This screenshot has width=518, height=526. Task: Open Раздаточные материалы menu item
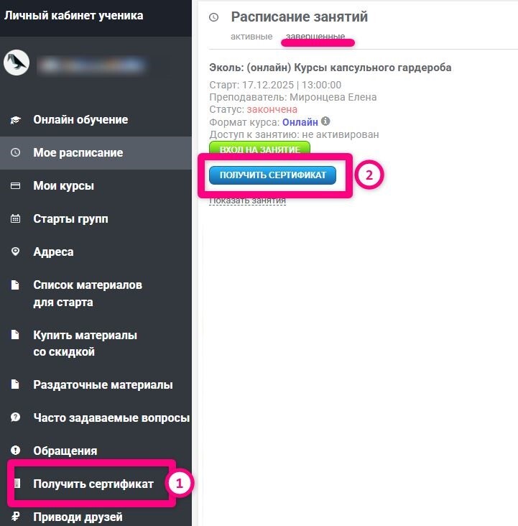[x=103, y=384]
